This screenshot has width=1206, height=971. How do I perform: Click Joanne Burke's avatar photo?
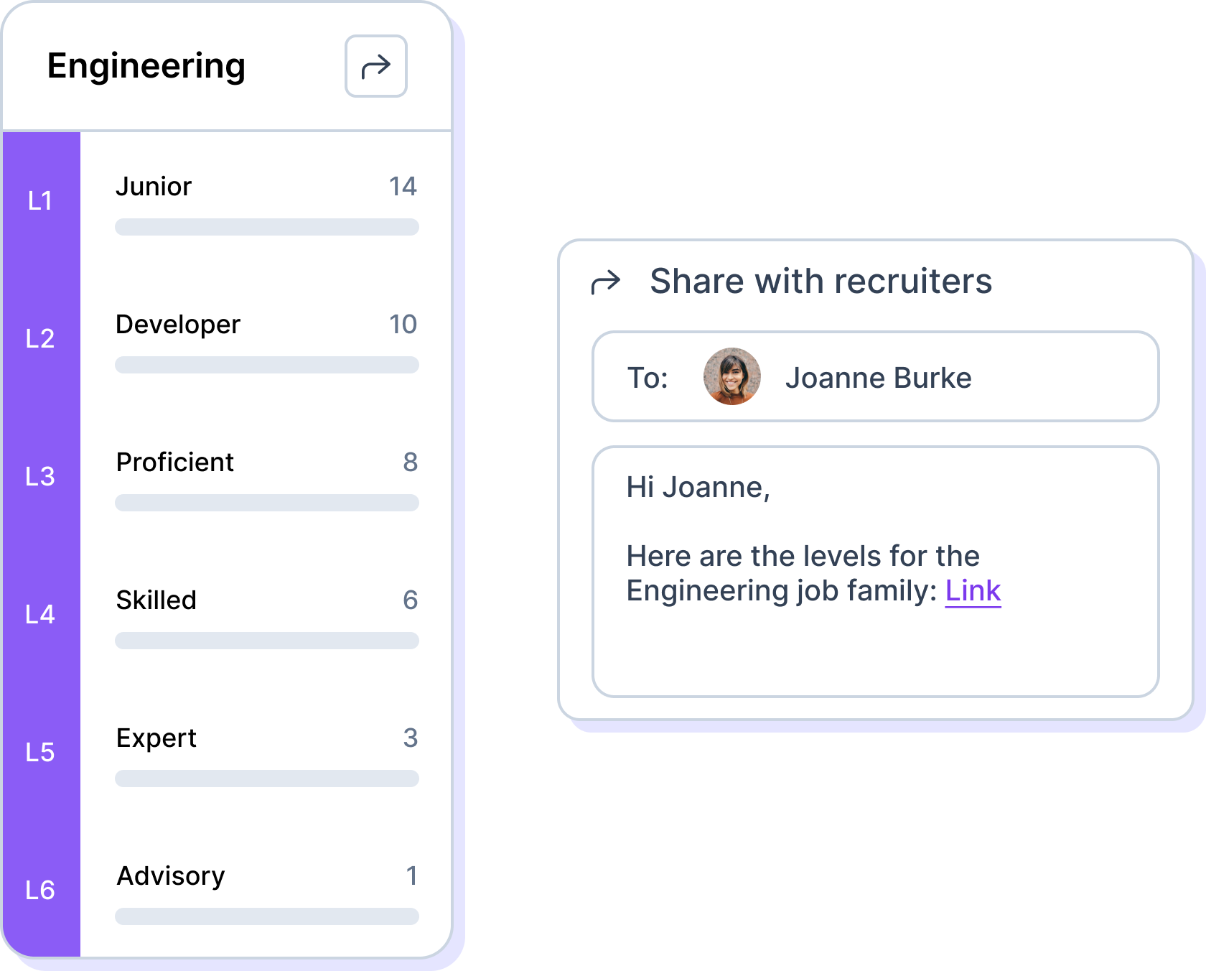click(x=731, y=376)
